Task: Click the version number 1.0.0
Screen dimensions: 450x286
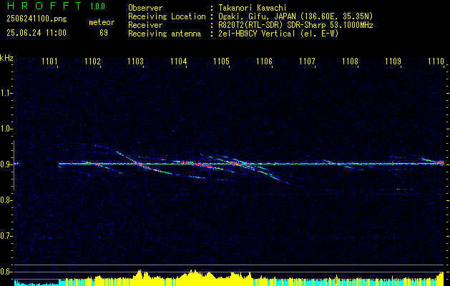Action: 97,6
